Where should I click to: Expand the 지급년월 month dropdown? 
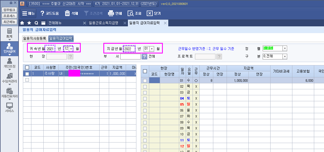point(152,49)
